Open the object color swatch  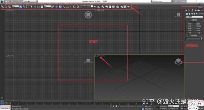201,38
